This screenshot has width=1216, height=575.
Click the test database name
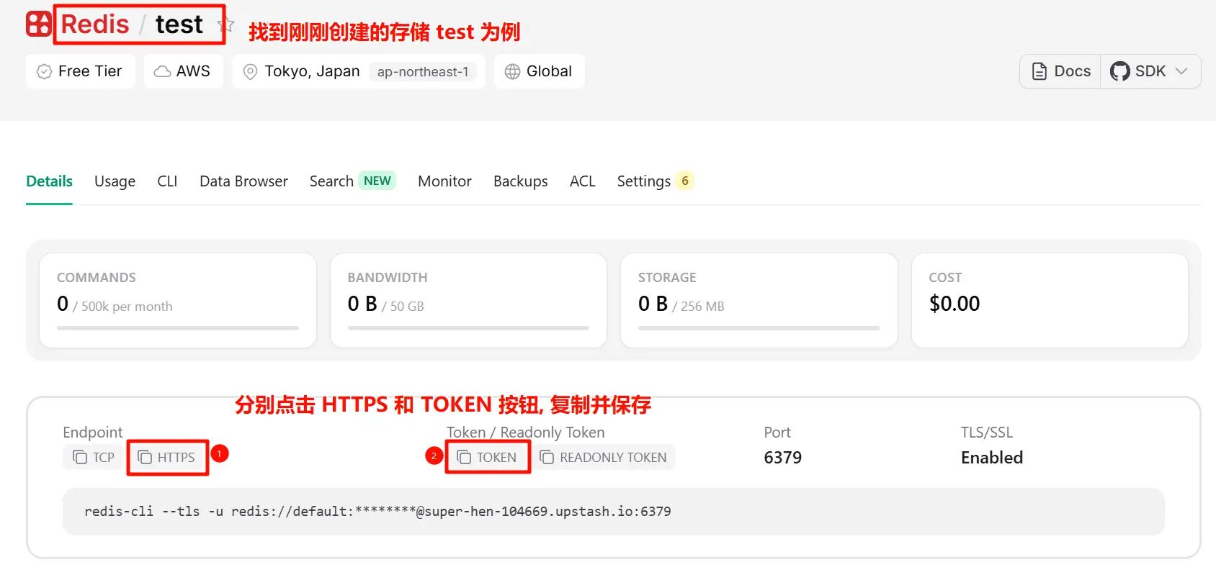click(x=179, y=24)
